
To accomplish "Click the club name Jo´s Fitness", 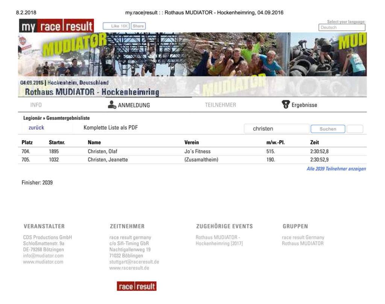I will pyautogui.click(x=197, y=151).
